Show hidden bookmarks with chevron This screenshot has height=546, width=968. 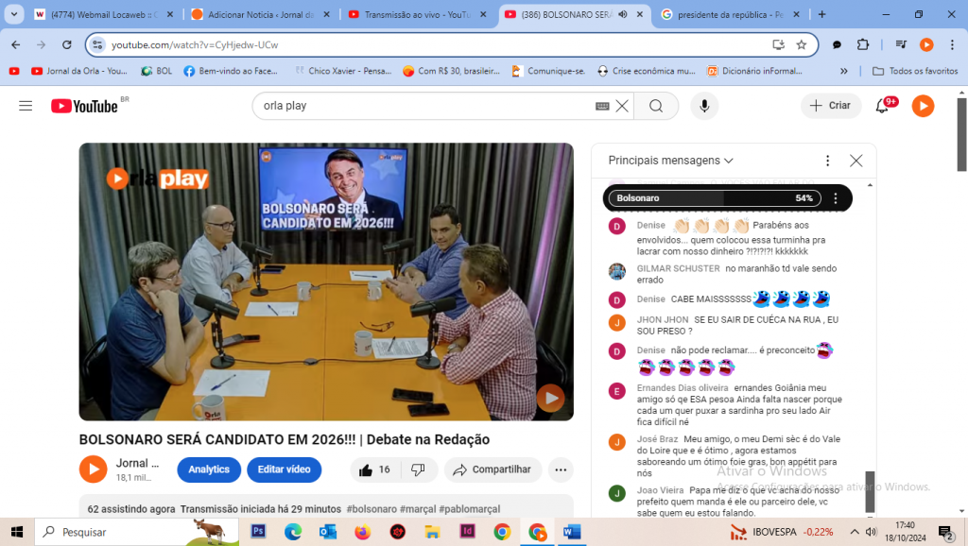[x=844, y=71]
